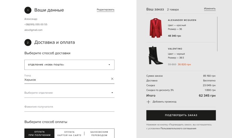Click the Добавить промокод text

pyautogui.click(x=164, y=102)
